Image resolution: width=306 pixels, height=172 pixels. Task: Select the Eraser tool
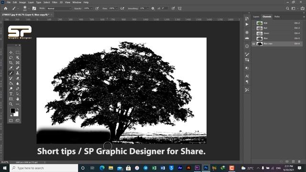click(x=18, y=78)
